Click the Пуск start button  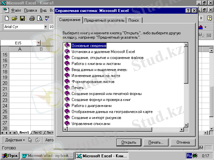coord(10,156)
